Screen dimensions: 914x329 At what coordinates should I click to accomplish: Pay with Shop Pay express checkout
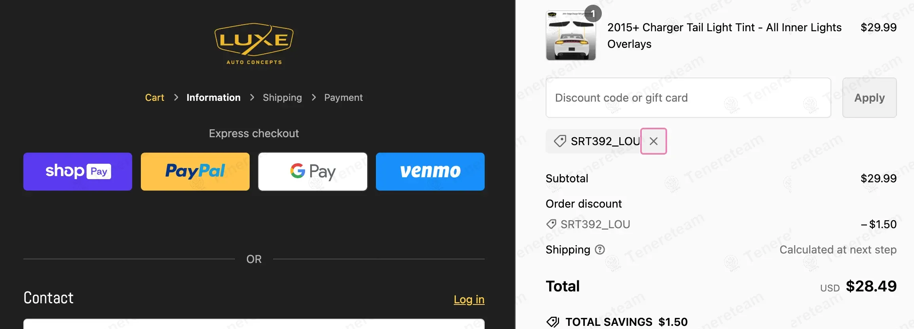pos(78,172)
